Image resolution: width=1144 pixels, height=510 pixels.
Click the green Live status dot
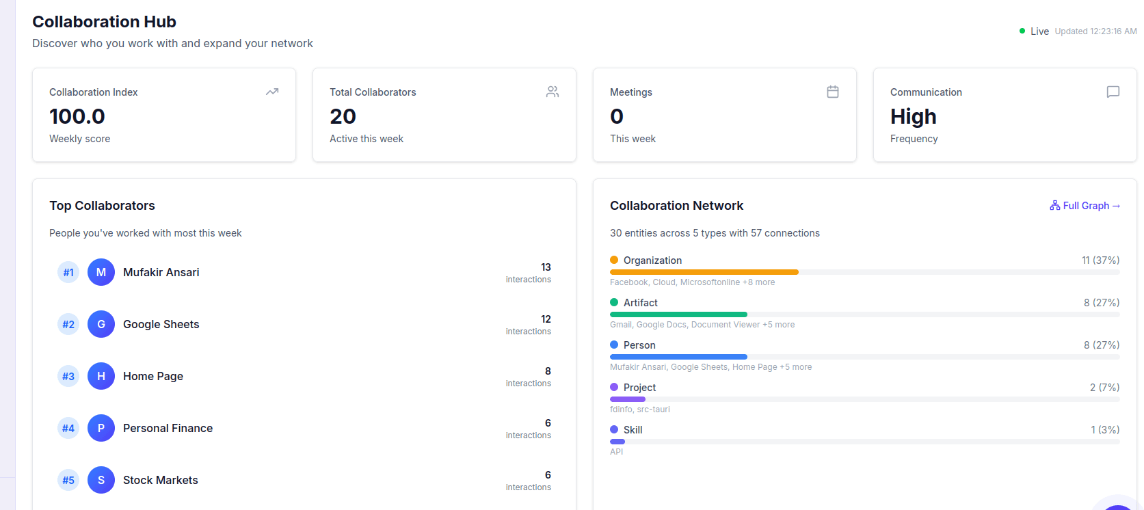[1022, 31]
